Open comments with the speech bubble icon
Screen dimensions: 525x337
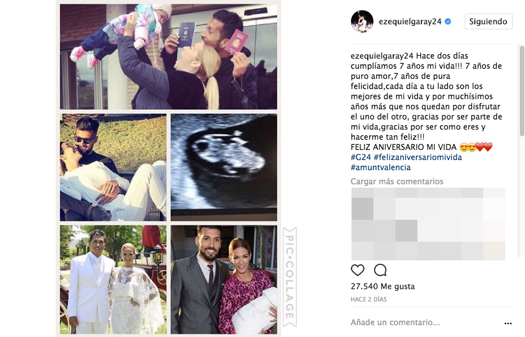pyautogui.click(x=380, y=270)
